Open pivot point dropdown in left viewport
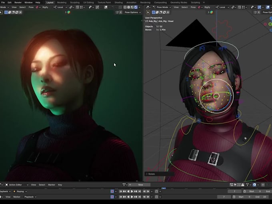The height and width of the screenshot is (204, 272). [x=72, y=7]
